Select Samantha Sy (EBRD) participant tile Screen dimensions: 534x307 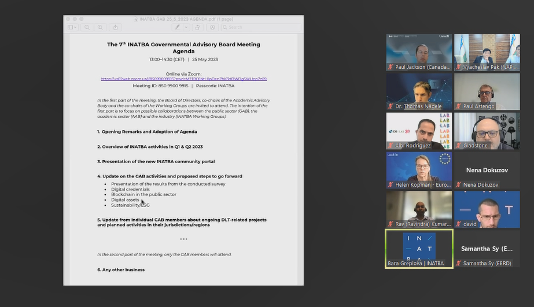click(487, 249)
